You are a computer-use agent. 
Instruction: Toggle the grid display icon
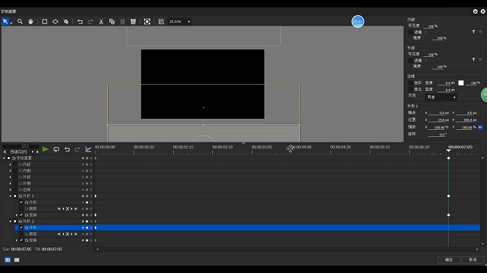point(161,22)
